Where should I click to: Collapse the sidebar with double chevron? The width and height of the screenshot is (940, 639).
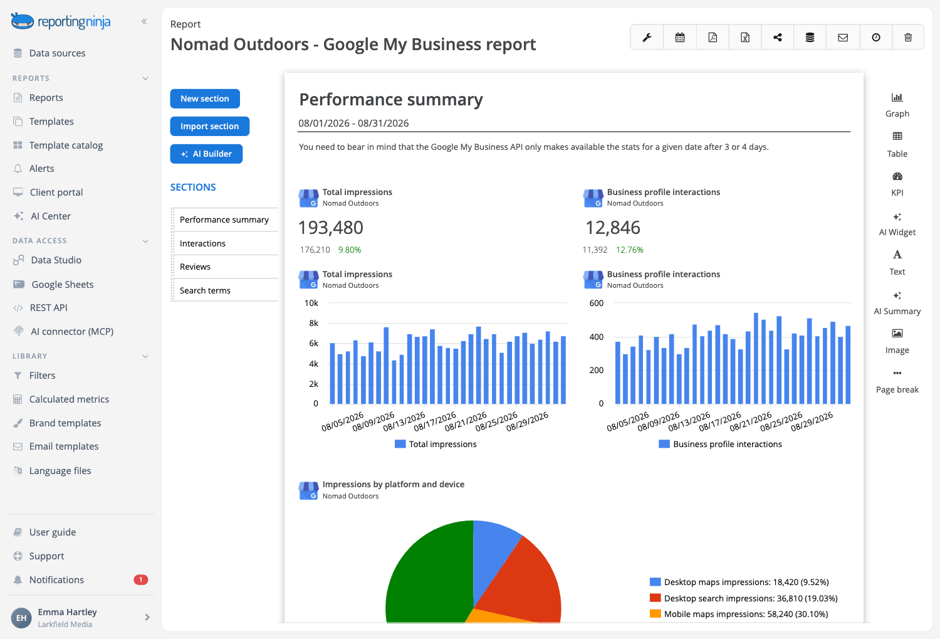144,21
